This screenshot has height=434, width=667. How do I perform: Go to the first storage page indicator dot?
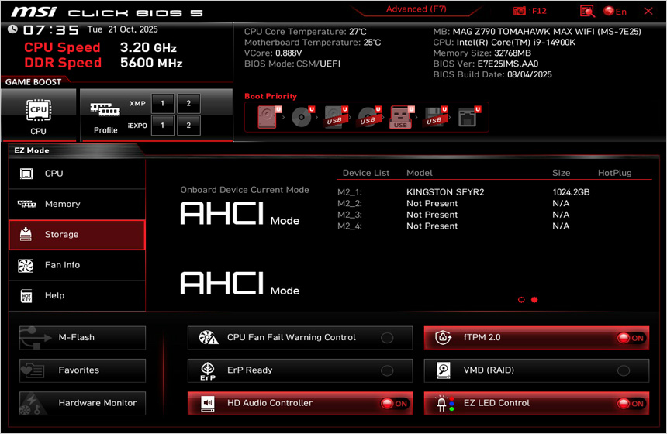point(521,299)
